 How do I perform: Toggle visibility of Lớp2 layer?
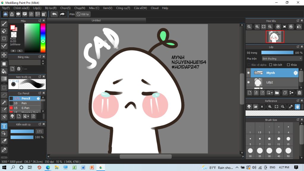point(248,82)
